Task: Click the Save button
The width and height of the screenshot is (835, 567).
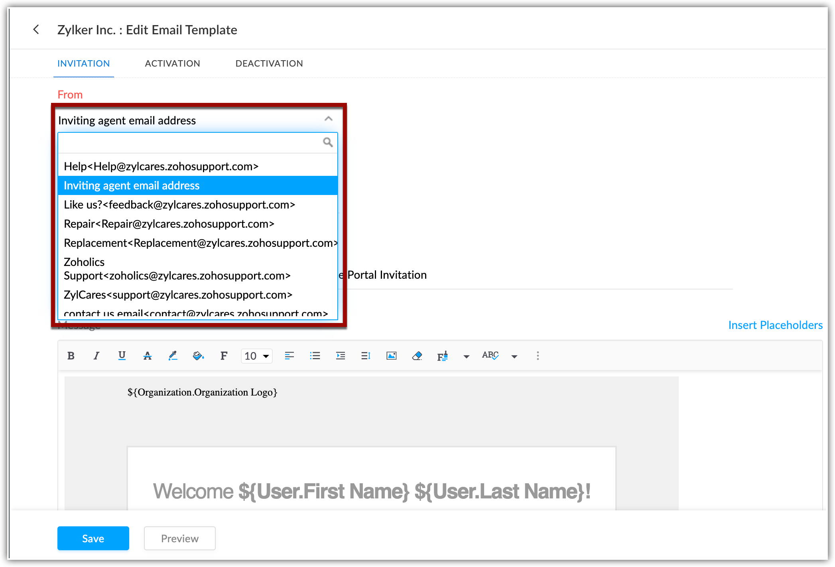Action: click(93, 538)
